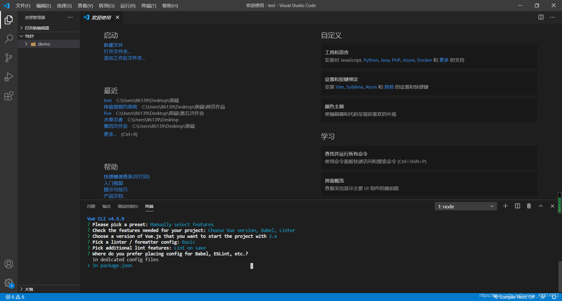Expand the 打开的编辑器 section
Screen dimensions: 562x301
click(49, 28)
